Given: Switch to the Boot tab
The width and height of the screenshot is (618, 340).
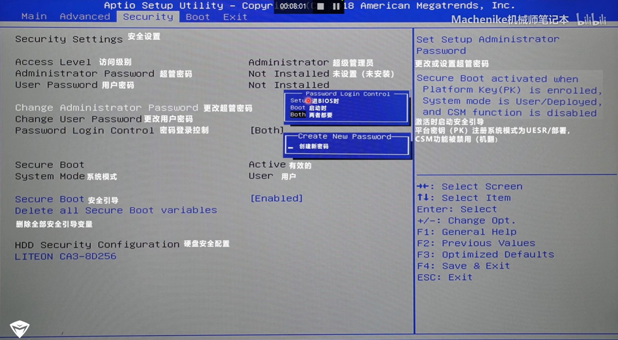Looking at the screenshot, I should (x=197, y=17).
